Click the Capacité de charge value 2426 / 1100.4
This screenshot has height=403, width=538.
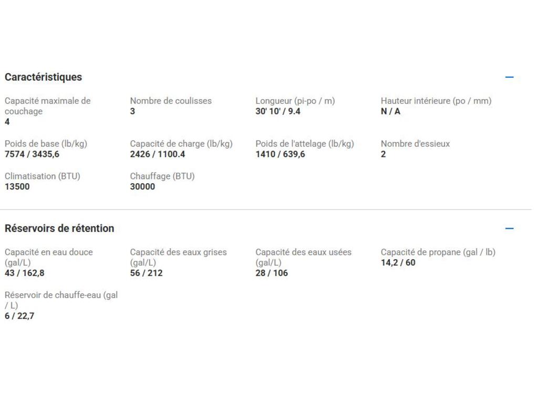tap(158, 154)
